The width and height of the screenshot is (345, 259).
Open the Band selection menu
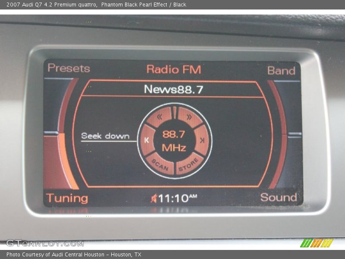point(281,70)
